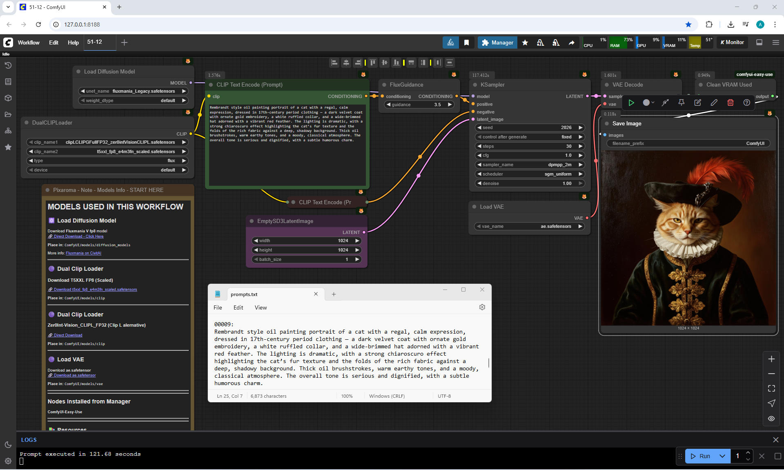Toggle dark theme moon icon in sidebar
Screen dimensions: 784x470
pyautogui.click(x=8, y=445)
